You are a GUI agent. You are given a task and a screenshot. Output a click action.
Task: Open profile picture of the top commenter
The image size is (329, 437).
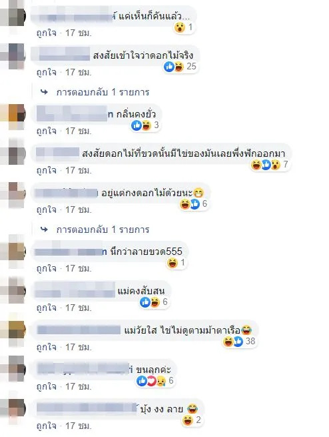13,17
